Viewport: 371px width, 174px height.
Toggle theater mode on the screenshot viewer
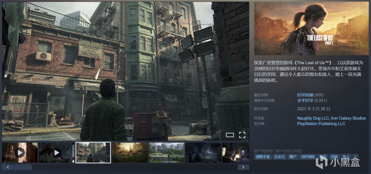tap(230, 135)
